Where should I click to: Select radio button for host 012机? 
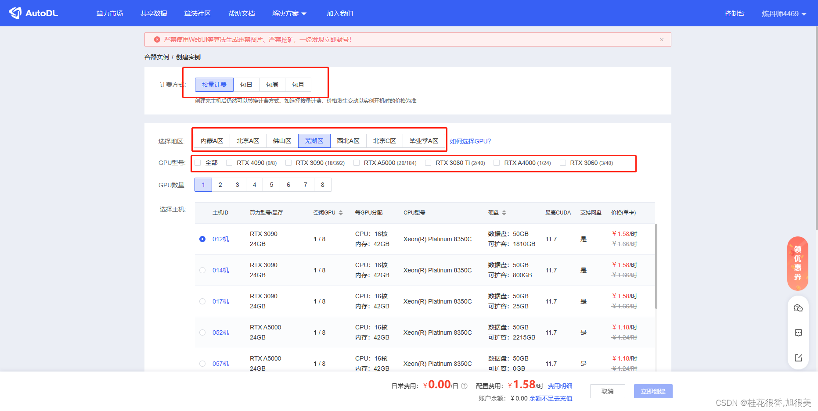coord(202,239)
